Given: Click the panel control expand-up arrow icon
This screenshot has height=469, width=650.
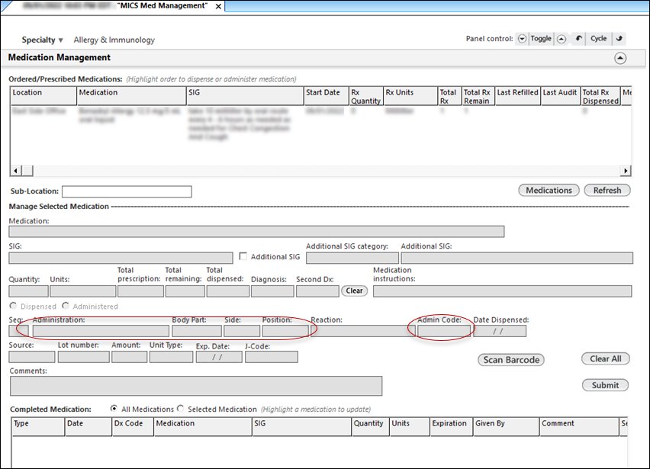Looking at the screenshot, I should tap(562, 39).
